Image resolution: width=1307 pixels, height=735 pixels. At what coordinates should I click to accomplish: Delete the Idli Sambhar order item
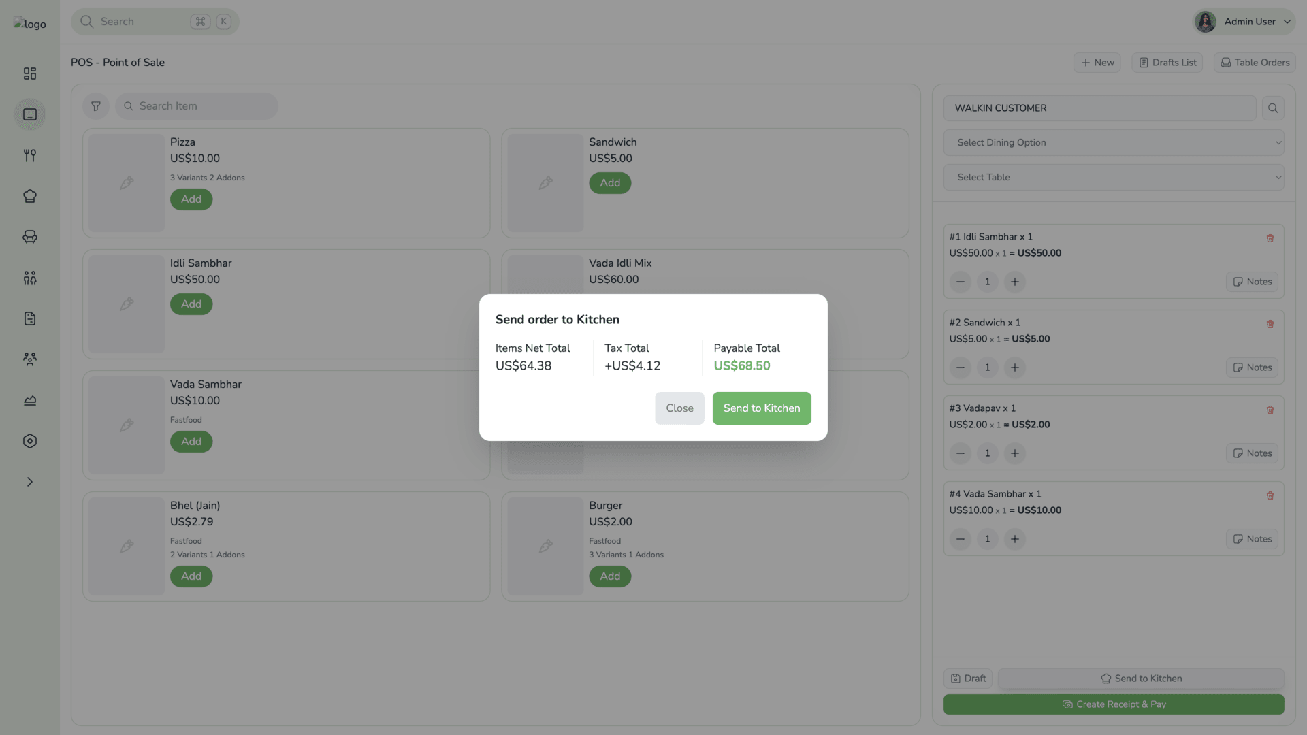(1270, 238)
